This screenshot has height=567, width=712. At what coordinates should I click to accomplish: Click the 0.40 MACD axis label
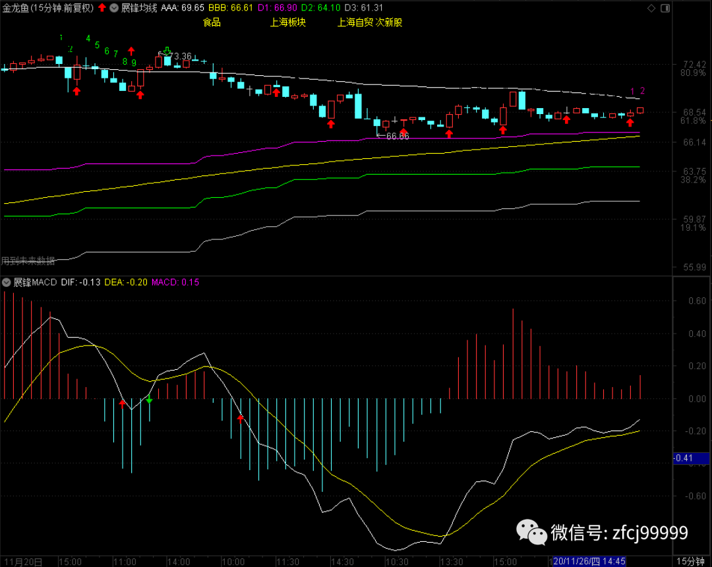coord(697,334)
